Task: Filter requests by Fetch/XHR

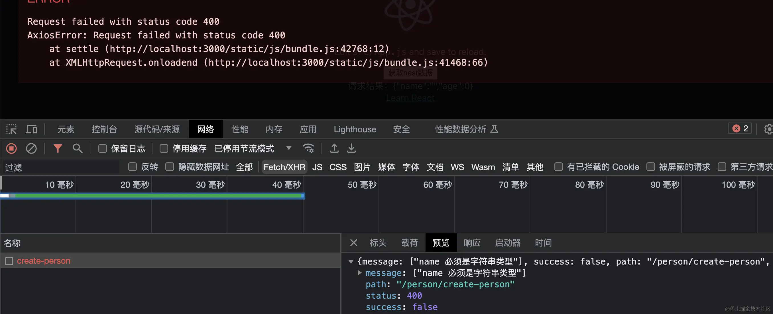Action: (x=284, y=167)
